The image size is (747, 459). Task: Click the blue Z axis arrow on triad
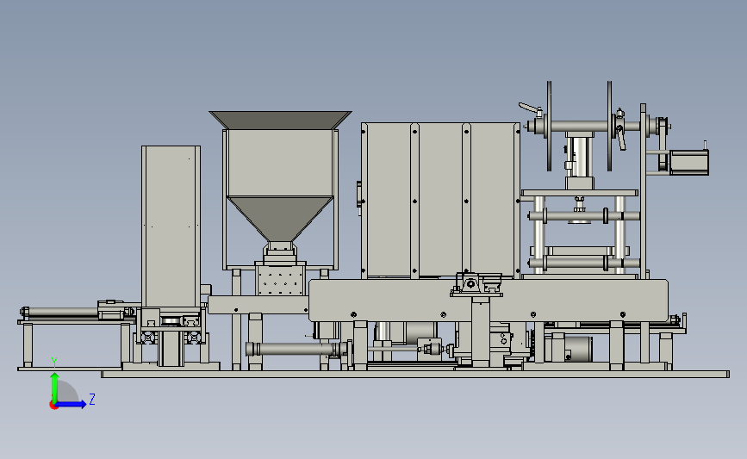tap(72, 405)
